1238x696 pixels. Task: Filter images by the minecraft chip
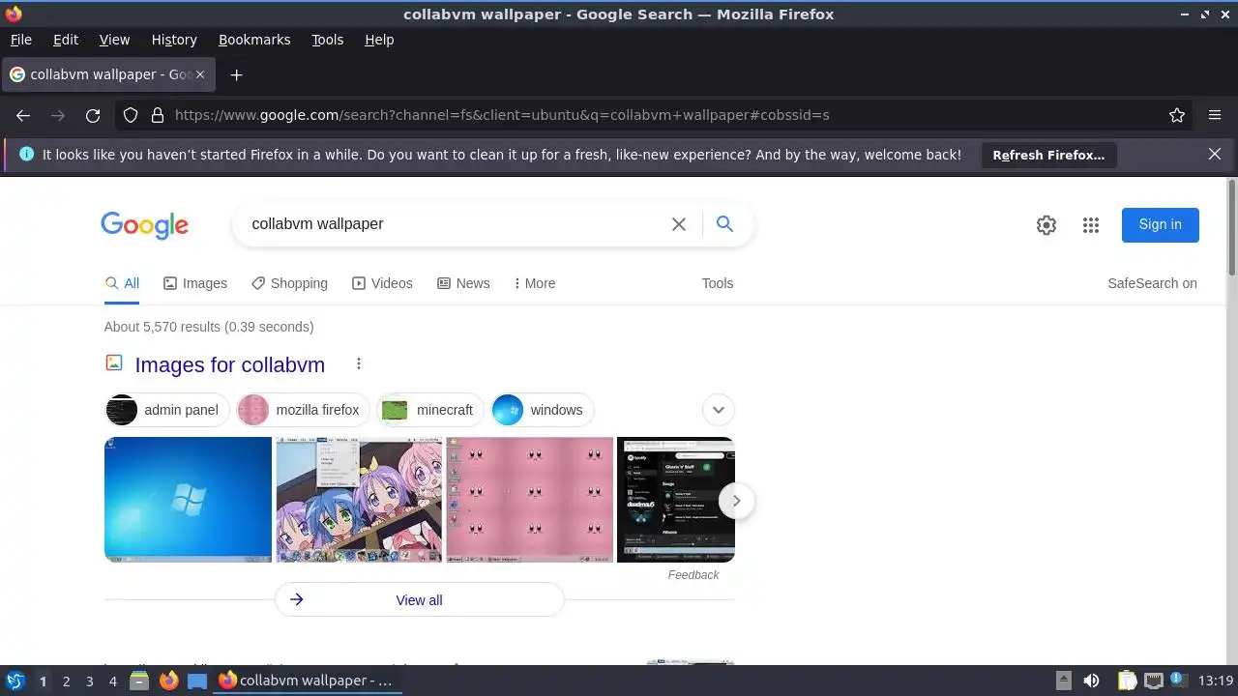(430, 410)
